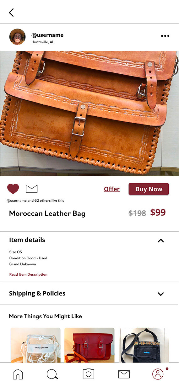This screenshot has width=179, height=387.
Task: Open the clear bag suggestion thumbnail
Action: 35,345
